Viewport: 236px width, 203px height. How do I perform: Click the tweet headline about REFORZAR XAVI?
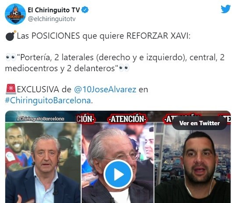tap(104, 36)
